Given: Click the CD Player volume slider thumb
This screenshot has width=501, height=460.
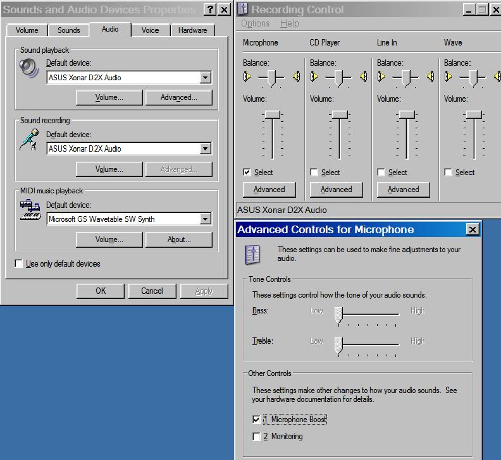Looking at the screenshot, I should tap(340, 114).
